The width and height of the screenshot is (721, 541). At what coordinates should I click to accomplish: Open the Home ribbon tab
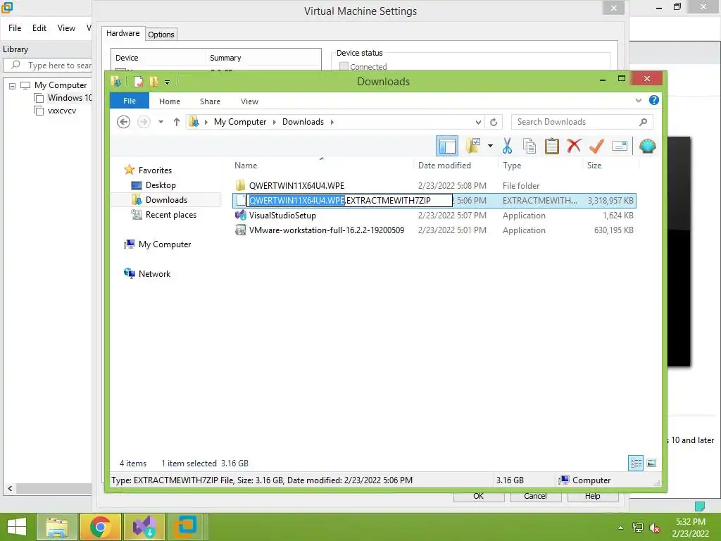coord(169,101)
